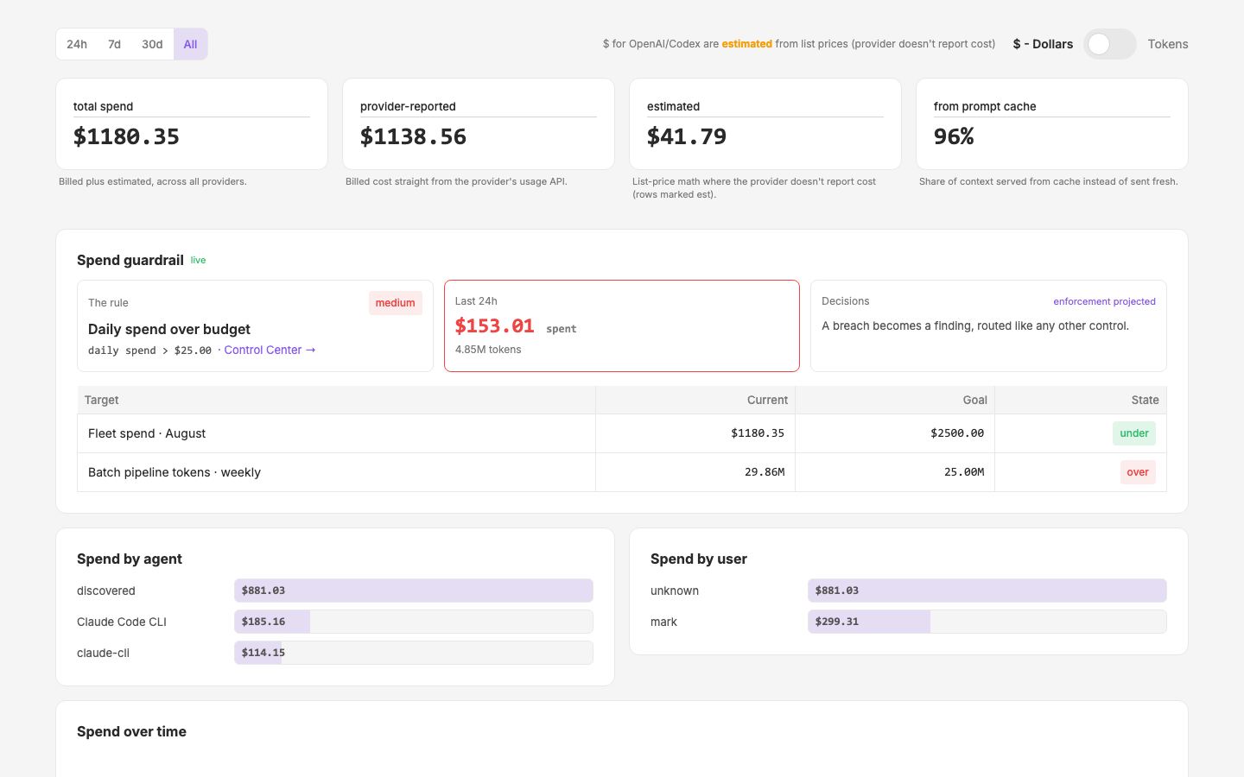The width and height of the screenshot is (1244, 777).
Task: Click the Tokens label beside the switch
Action: coord(1168,44)
